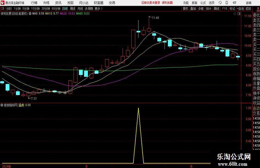The width and height of the screenshot is (260, 168).
Task: Click the MA10: 9.77 value label
Action: pyautogui.click(x=52, y=14)
